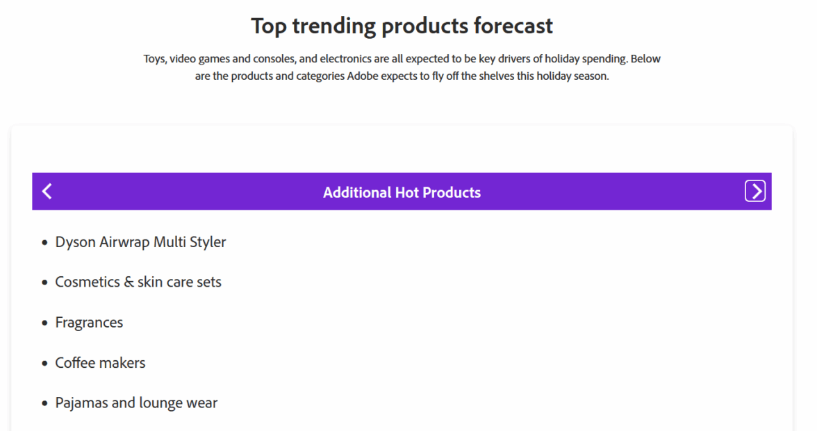
Task: Select the Dyson Airwrap Multi Styler item
Action: (140, 242)
